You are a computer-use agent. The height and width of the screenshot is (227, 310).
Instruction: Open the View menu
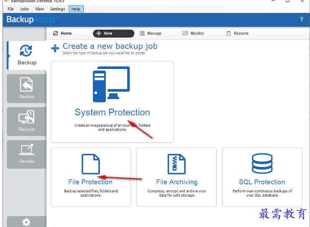point(40,9)
